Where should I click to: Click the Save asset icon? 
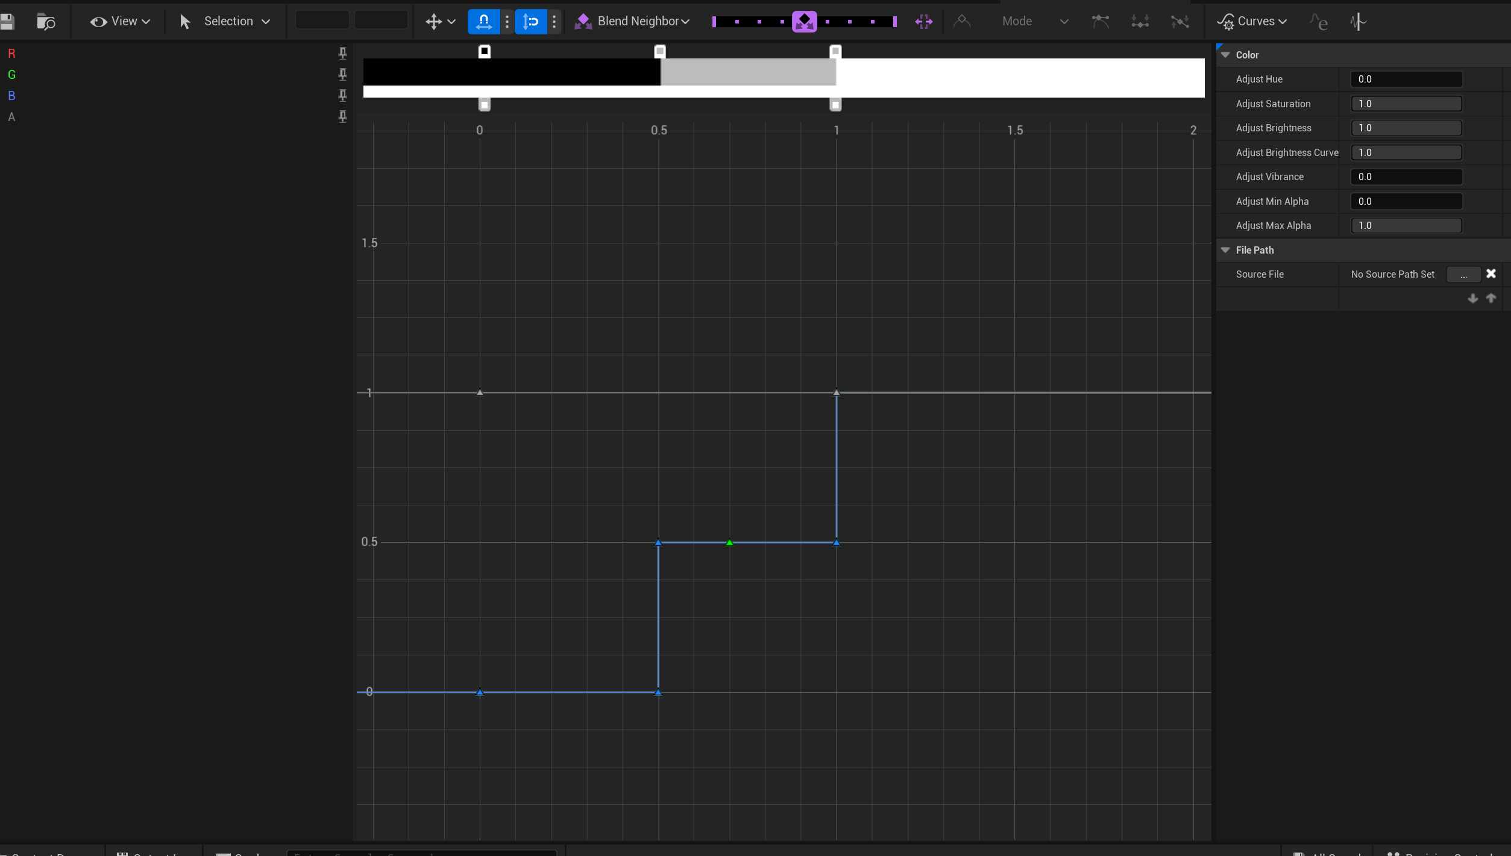click(7, 22)
